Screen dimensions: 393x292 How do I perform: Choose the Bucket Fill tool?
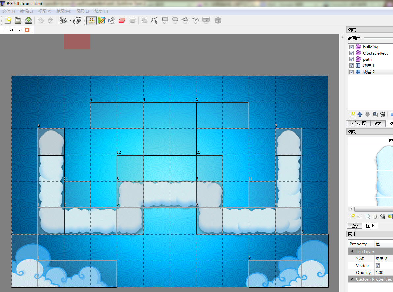point(112,20)
